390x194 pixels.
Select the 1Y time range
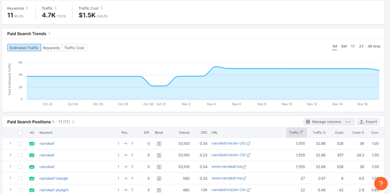[x=353, y=46]
